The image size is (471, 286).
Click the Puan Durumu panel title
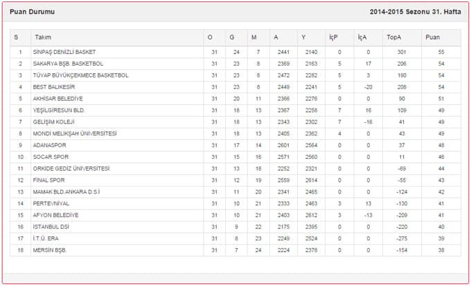32,12
